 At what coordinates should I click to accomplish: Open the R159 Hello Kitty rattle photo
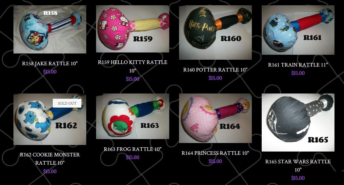pos(132,29)
